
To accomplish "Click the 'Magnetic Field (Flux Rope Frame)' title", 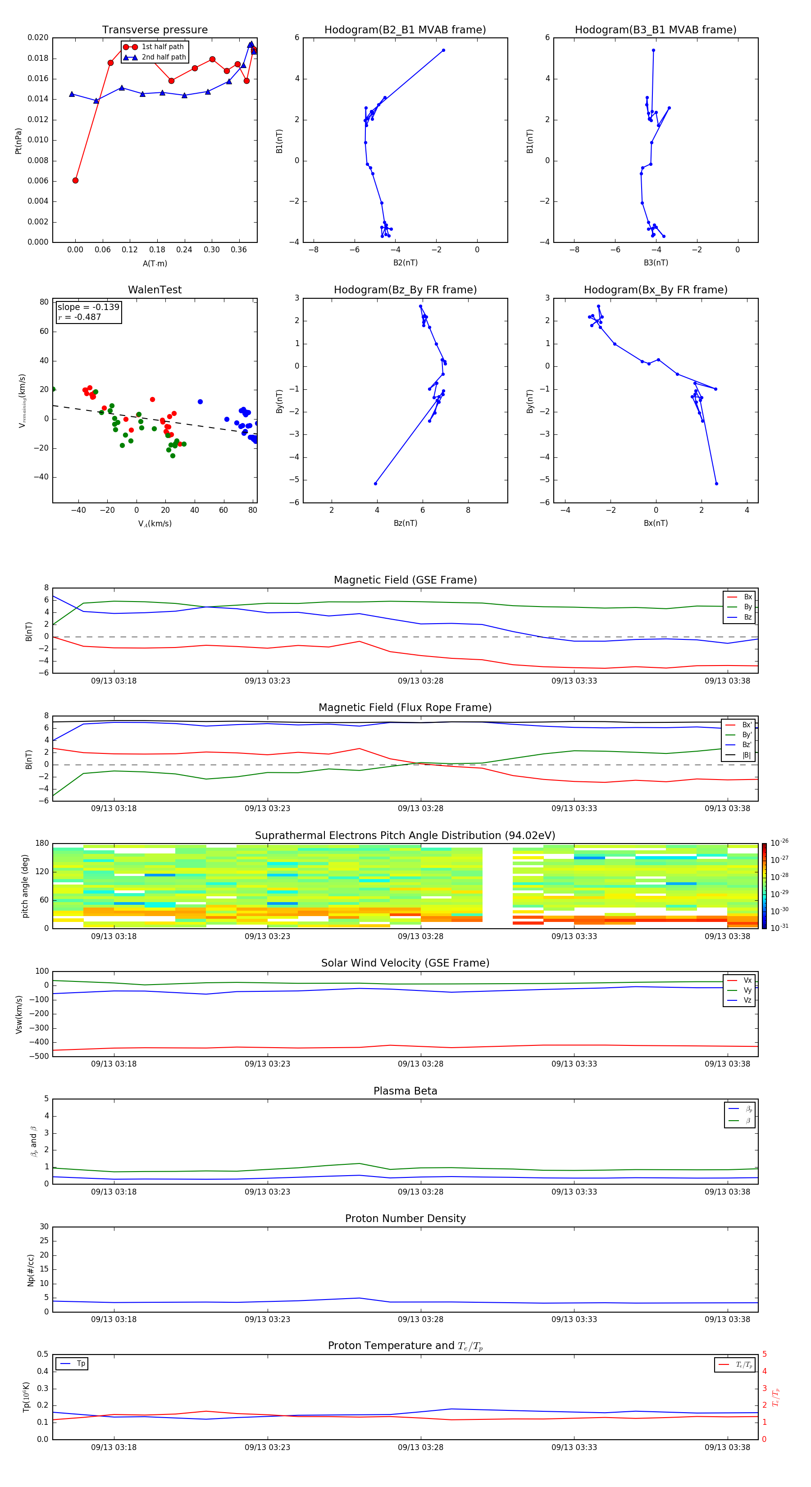I will point(405,708).
